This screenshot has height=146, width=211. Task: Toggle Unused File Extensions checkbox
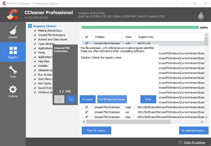coord(35,35)
